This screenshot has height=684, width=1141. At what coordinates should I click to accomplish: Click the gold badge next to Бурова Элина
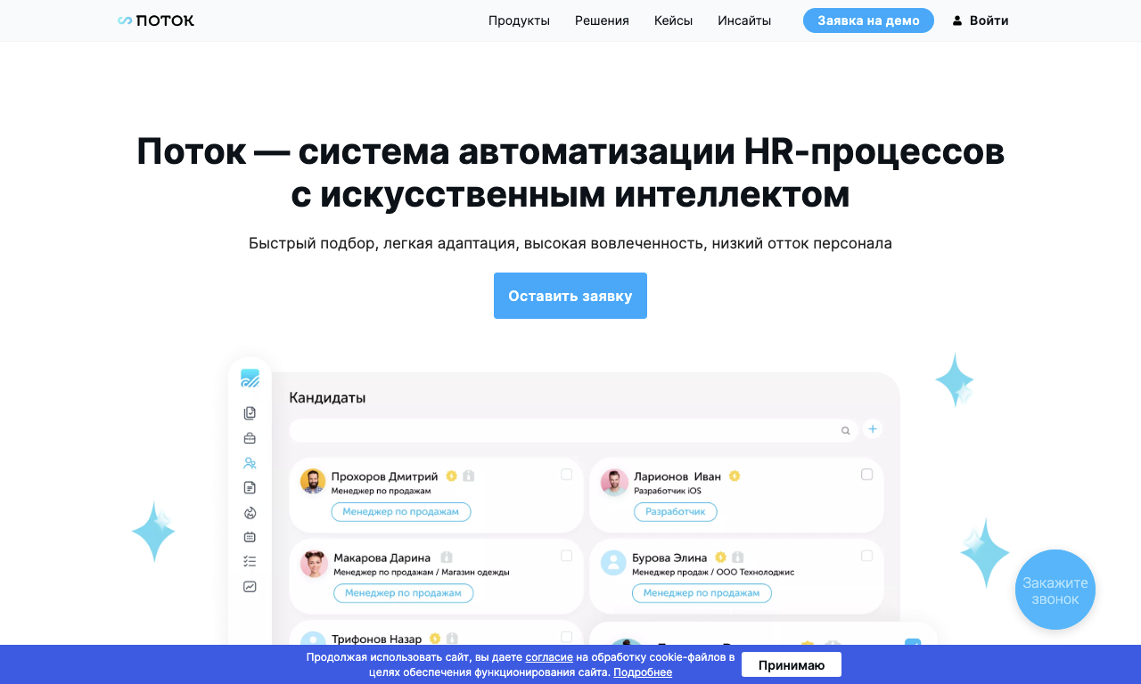click(720, 557)
